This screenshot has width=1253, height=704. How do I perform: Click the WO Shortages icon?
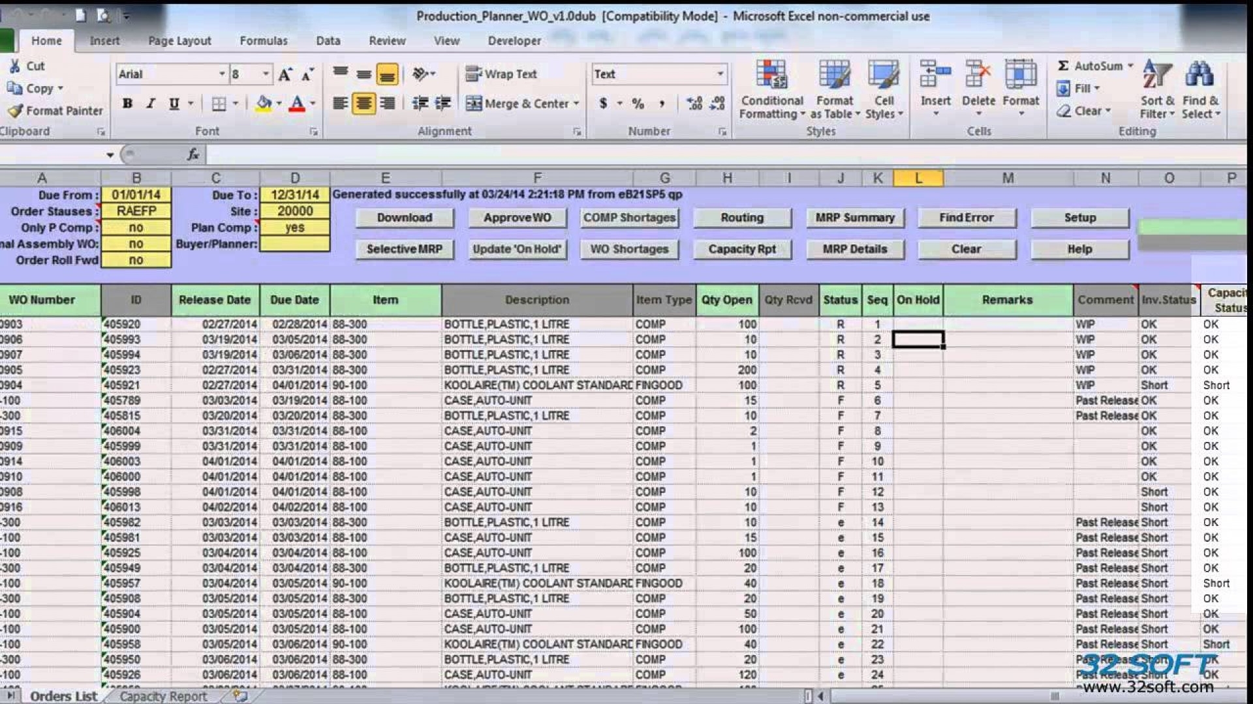(630, 248)
